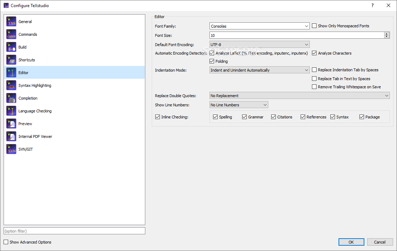Click the Preview category icon
Image resolution: width=397 pixels, height=251 pixels.
pyautogui.click(x=11, y=124)
